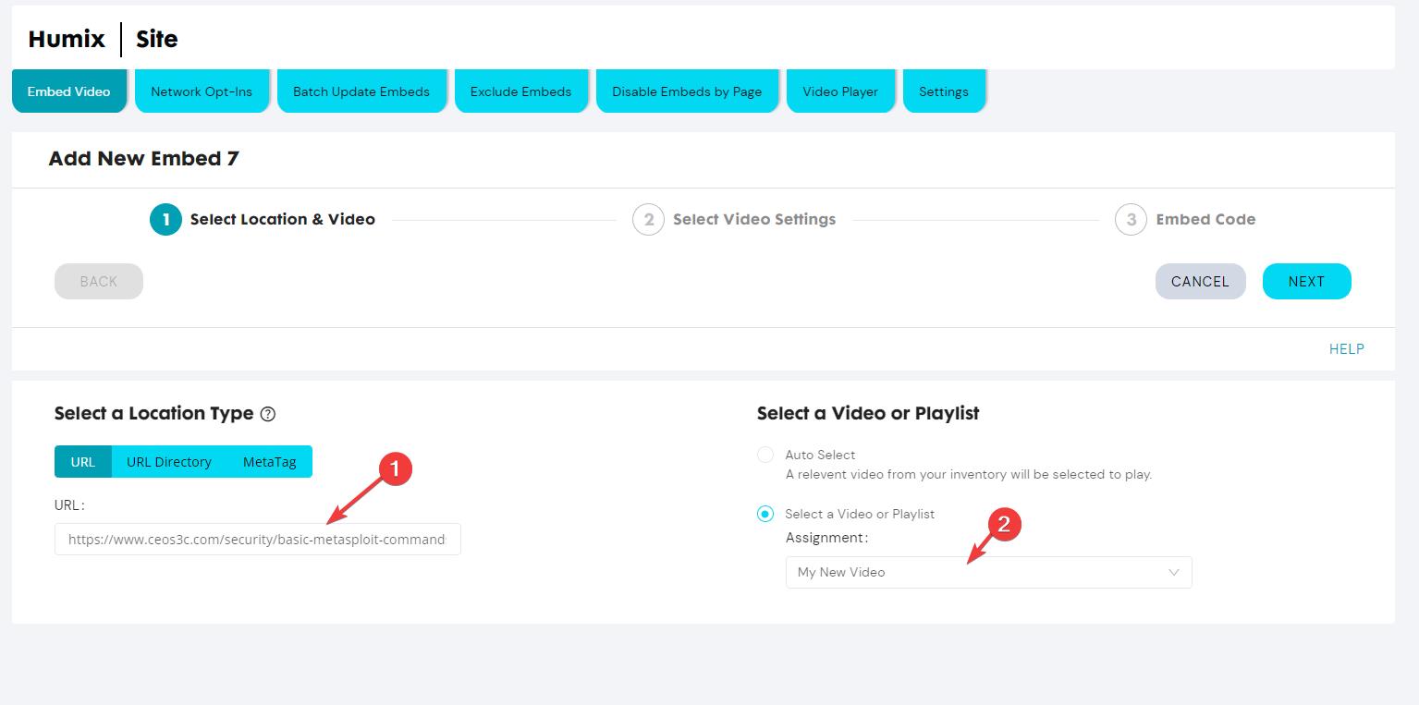Image resolution: width=1419 pixels, height=705 pixels.
Task: Go to the Batch Update Embeds tab
Action: coord(361,91)
